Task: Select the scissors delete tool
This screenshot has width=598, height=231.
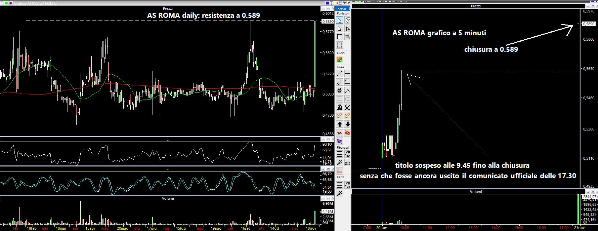Action: click(347, 107)
